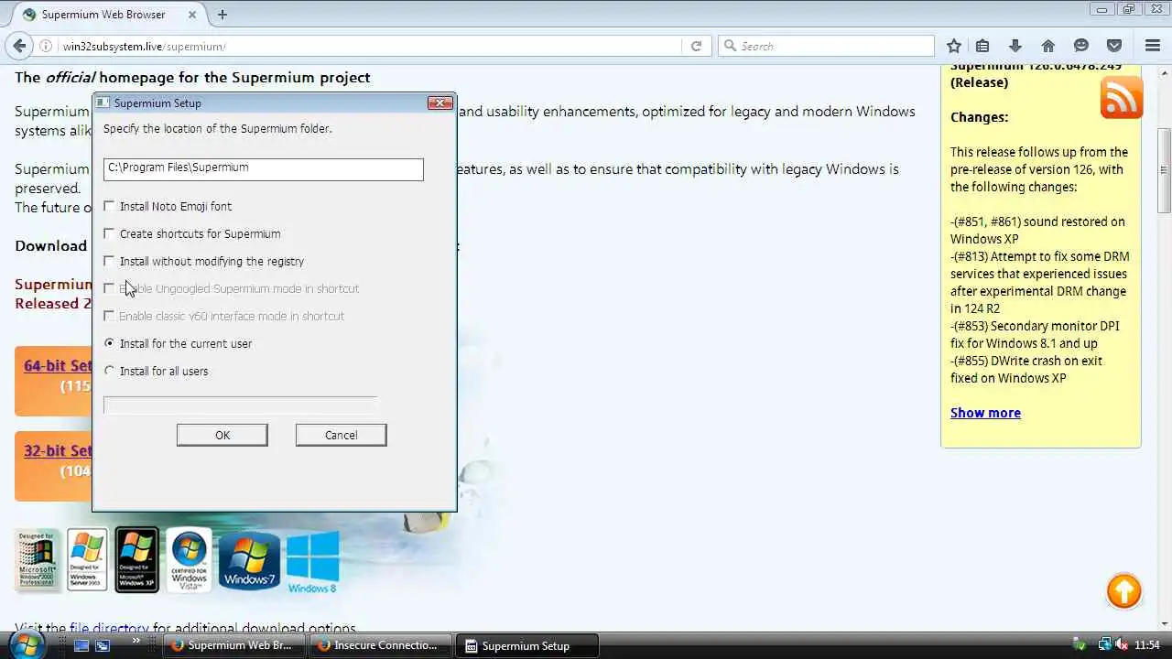Image resolution: width=1172 pixels, height=659 pixels.
Task: Click the browser address bar
Action: point(366,46)
